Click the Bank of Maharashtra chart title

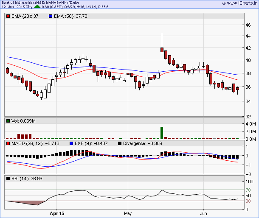tap(40, 3)
